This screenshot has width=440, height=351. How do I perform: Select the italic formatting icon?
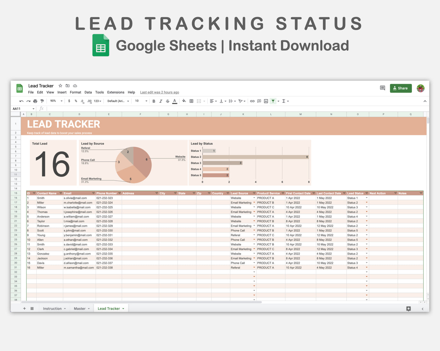click(161, 101)
